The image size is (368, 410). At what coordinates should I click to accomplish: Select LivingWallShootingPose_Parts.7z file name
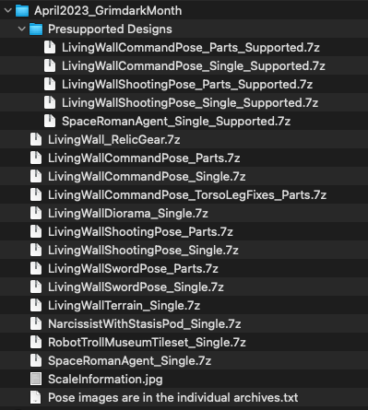(140, 232)
